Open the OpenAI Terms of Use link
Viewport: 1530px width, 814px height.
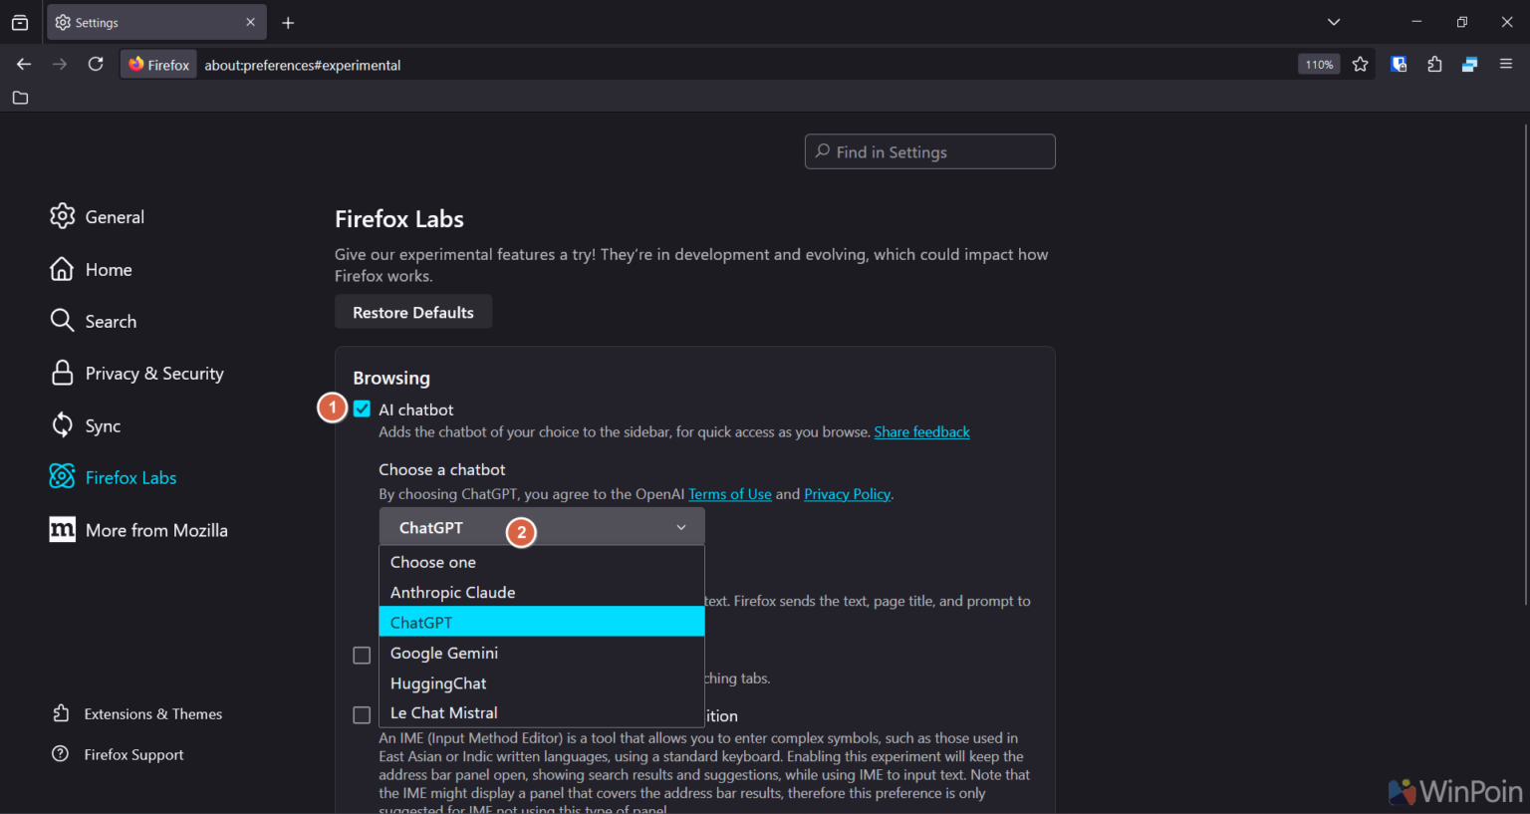(x=730, y=494)
